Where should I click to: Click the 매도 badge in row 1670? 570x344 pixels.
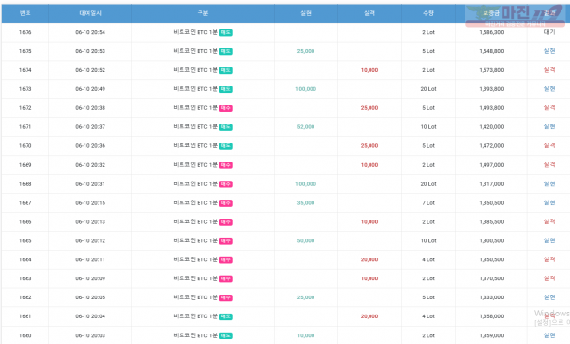pyautogui.click(x=226, y=146)
